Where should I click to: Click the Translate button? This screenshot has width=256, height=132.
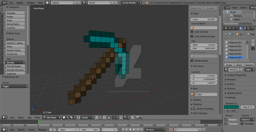click(x=15, y=13)
